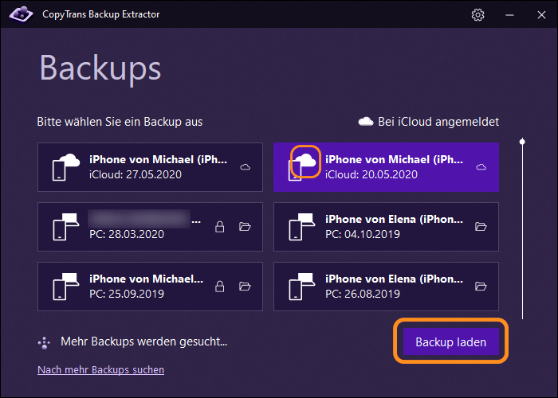The image size is (558, 398).
Task: Click lock icon on PC 25.09.2019 backup
Action: (219, 287)
